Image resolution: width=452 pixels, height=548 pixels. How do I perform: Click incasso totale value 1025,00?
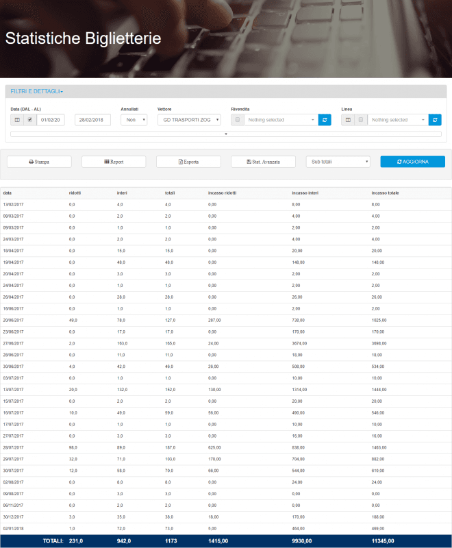379,321
